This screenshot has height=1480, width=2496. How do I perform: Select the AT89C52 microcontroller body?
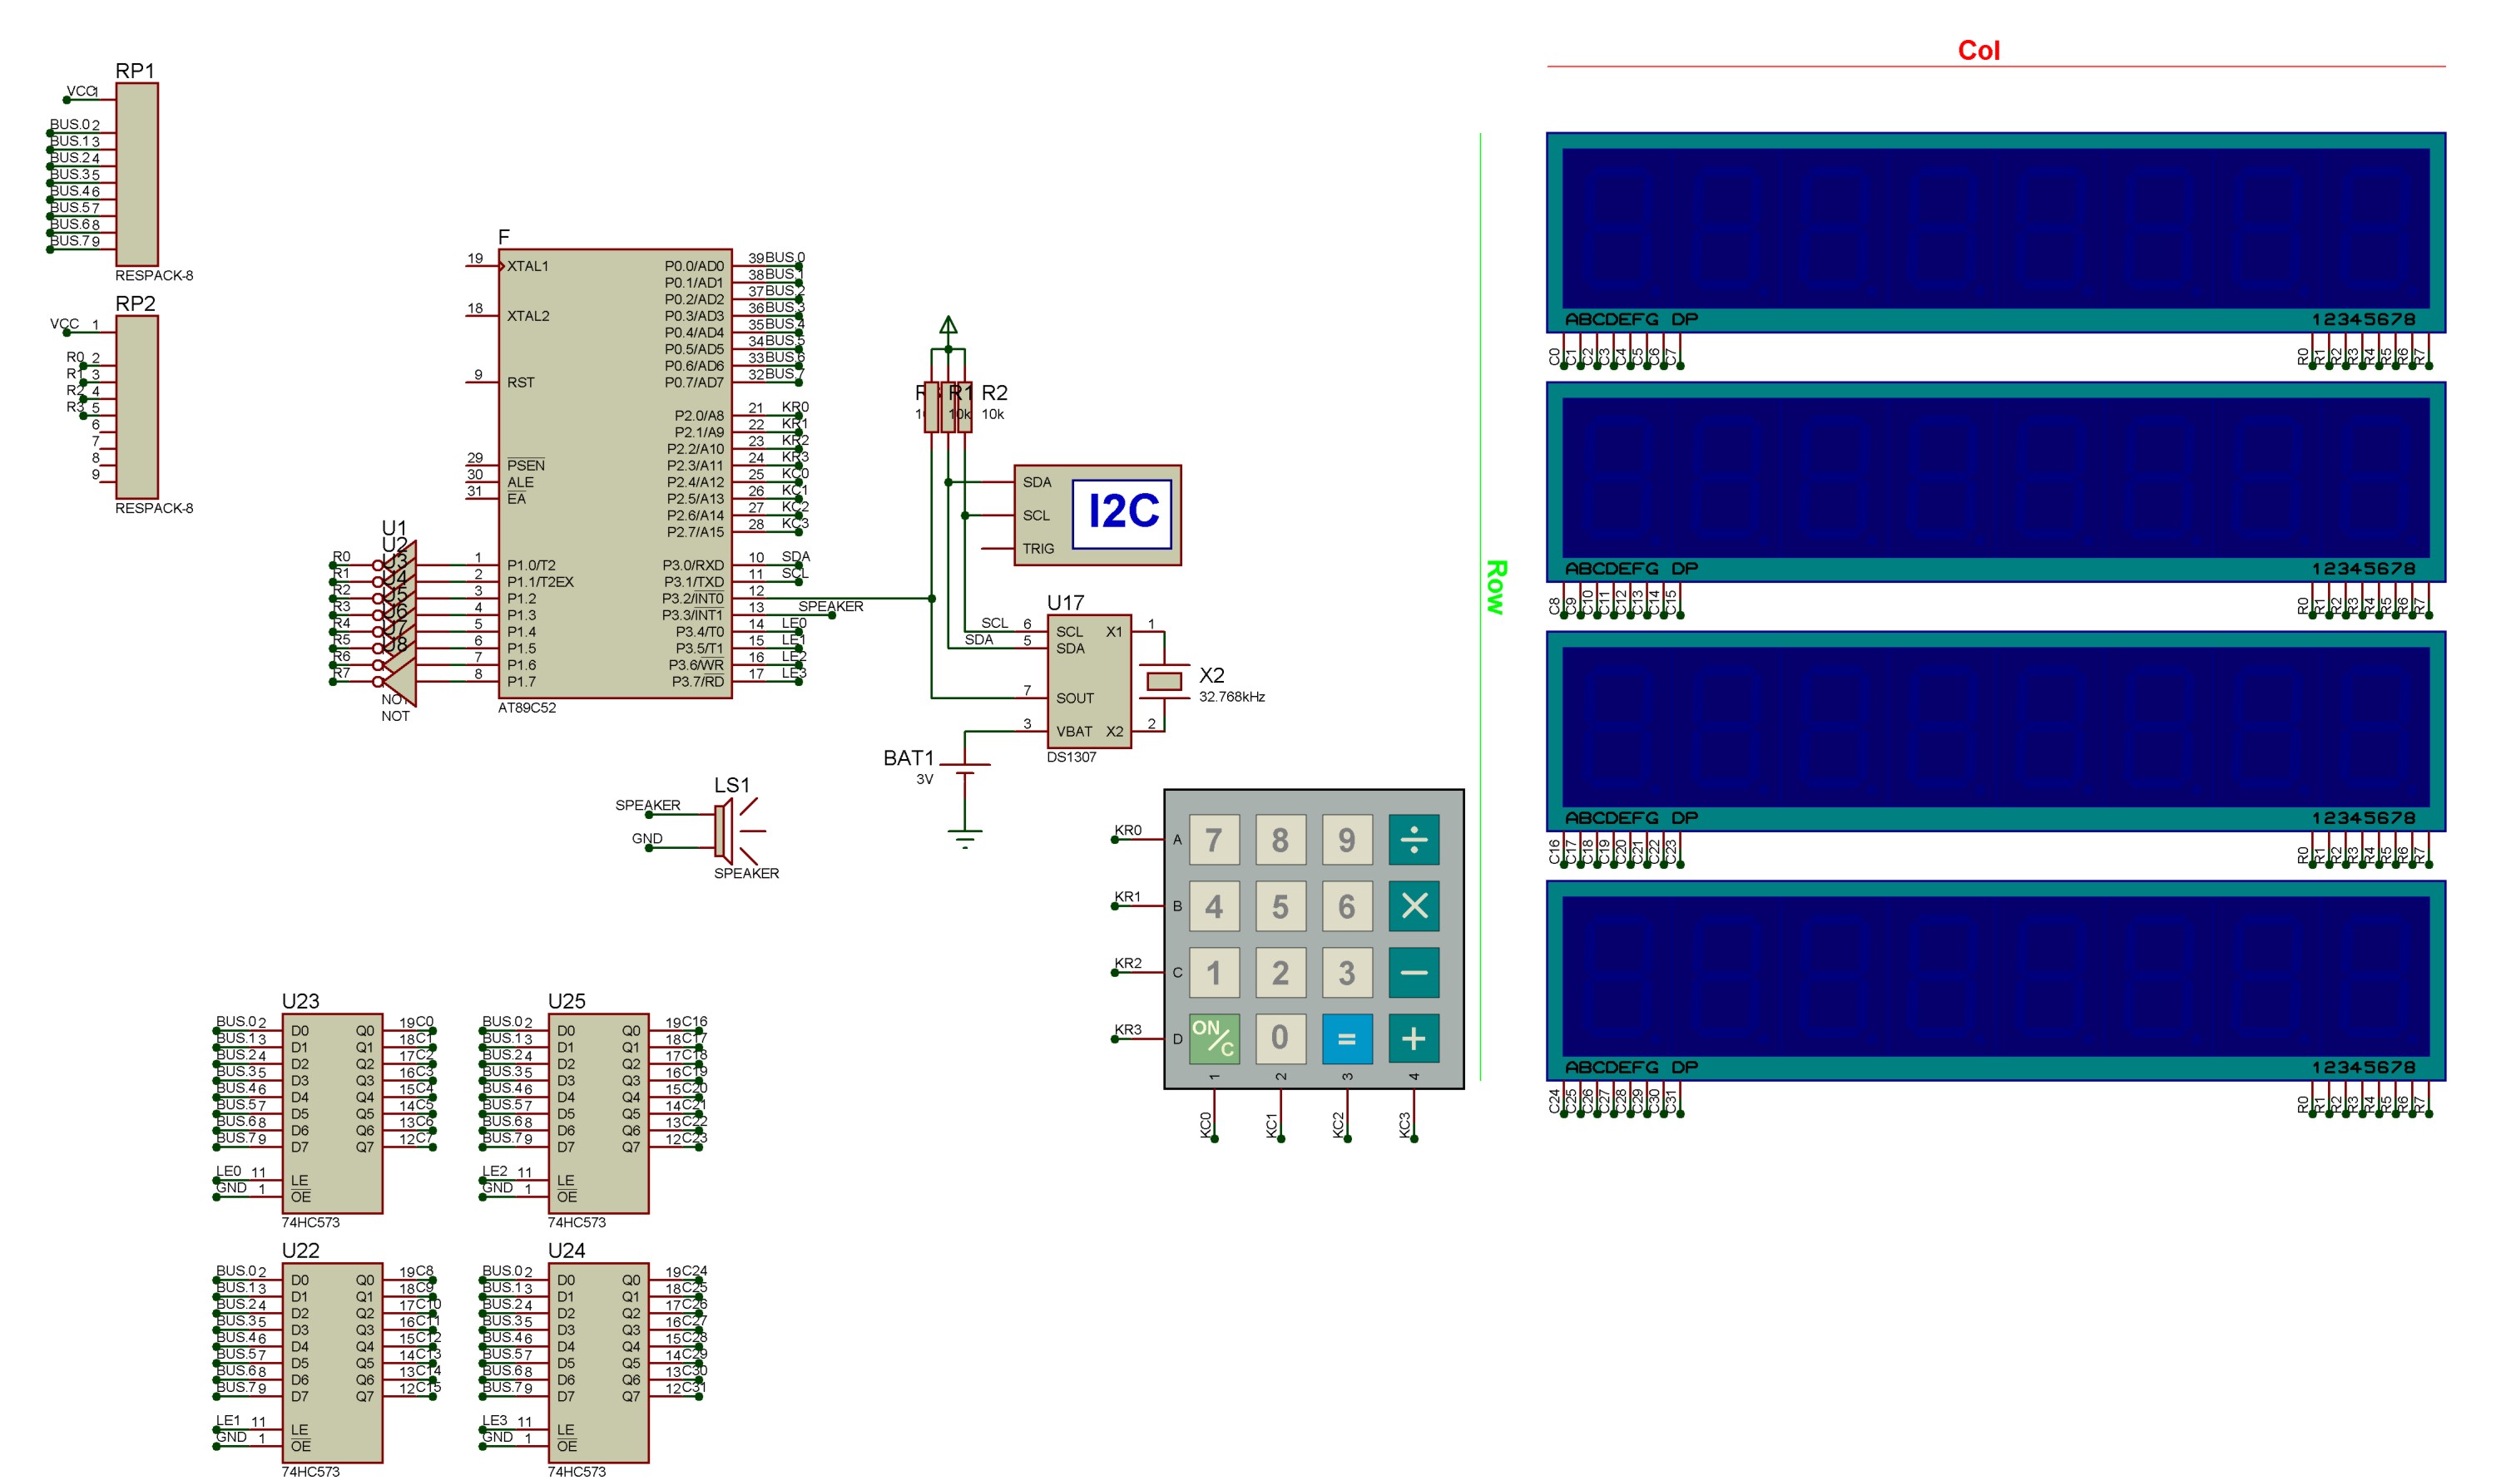(x=615, y=474)
